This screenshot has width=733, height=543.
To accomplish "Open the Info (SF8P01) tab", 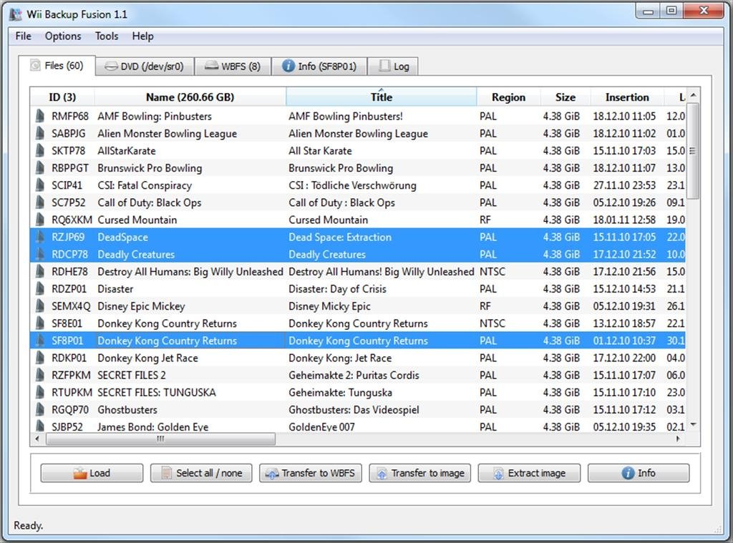I will point(319,67).
